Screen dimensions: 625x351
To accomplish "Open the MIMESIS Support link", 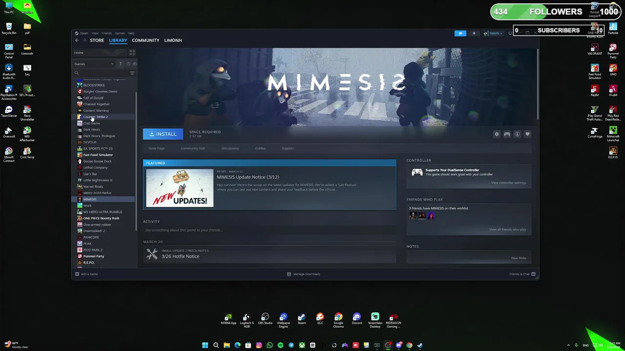I will click(288, 148).
